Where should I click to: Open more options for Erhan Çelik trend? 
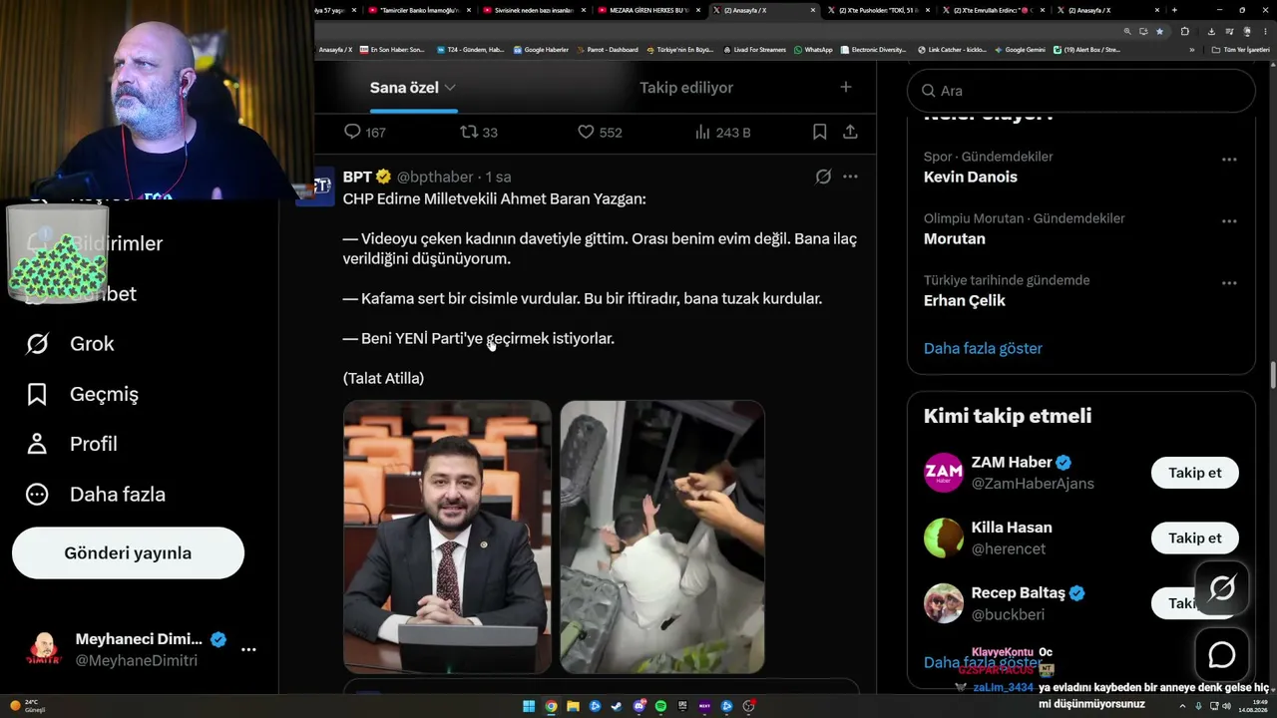click(1229, 283)
